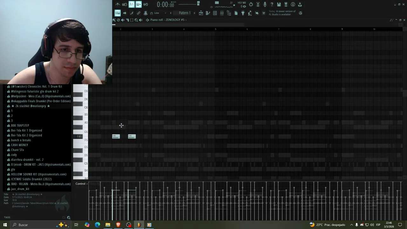This screenshot has width=407, height=229.
Task: Open the Channel rack icon
Action: 215,13
